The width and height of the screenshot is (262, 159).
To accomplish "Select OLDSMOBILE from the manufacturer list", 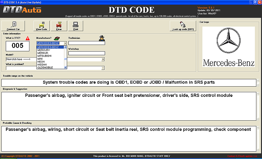I will (50, 67).
